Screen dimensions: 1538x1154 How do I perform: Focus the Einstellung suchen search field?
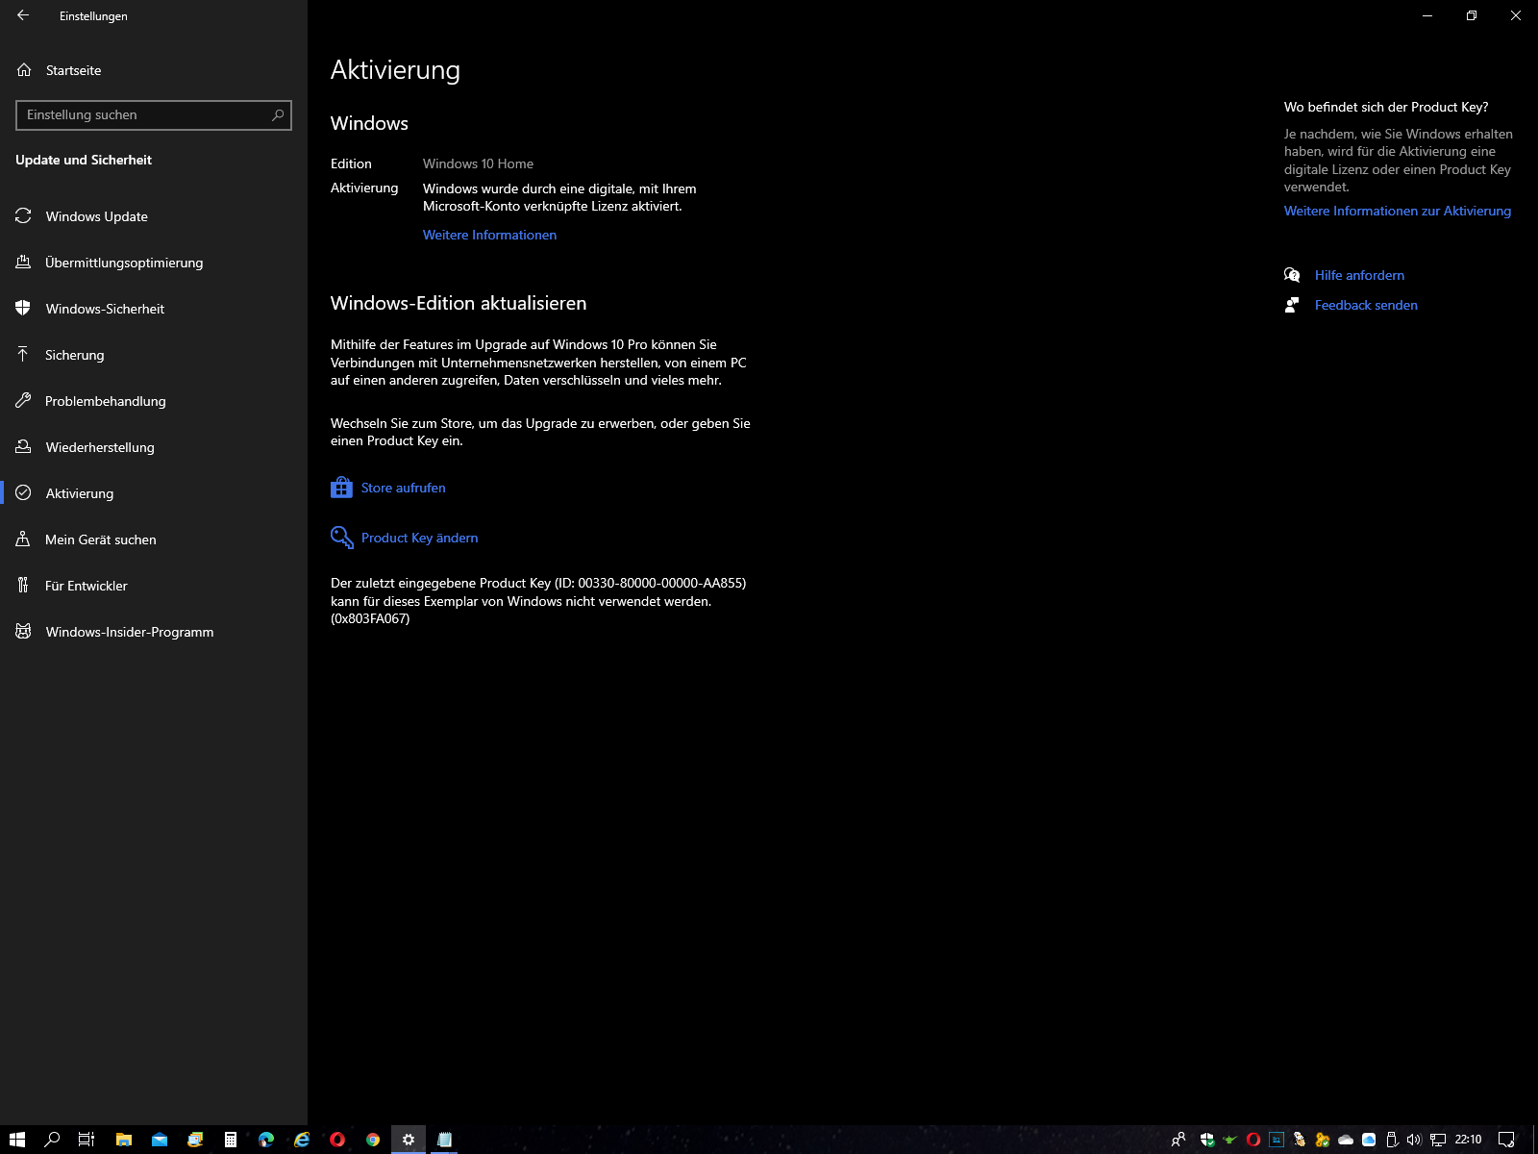[154, 114]
